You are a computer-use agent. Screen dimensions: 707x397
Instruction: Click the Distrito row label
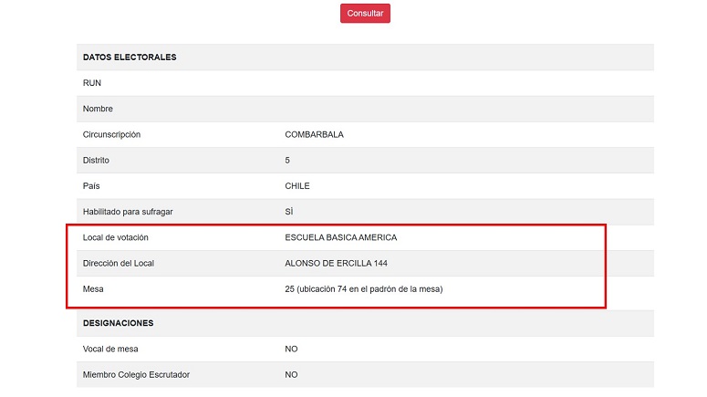(x=97, y=161)
